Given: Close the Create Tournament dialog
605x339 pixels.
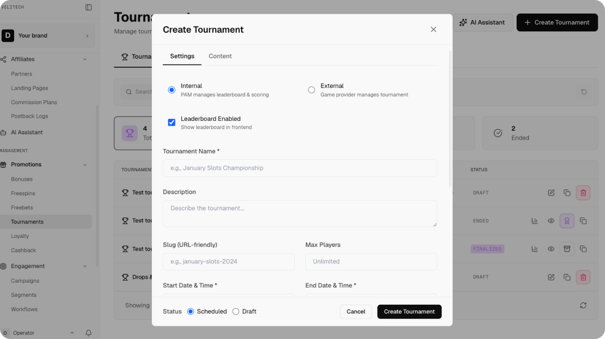Looking at the screenshot, I should click(x=433, y=30).
